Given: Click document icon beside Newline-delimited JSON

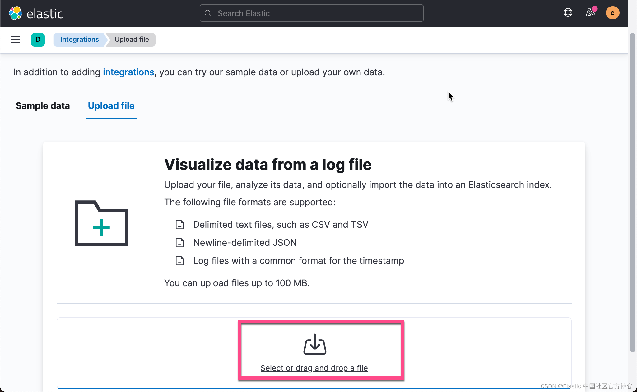Looking at the screenshot, I should (180, 243).
